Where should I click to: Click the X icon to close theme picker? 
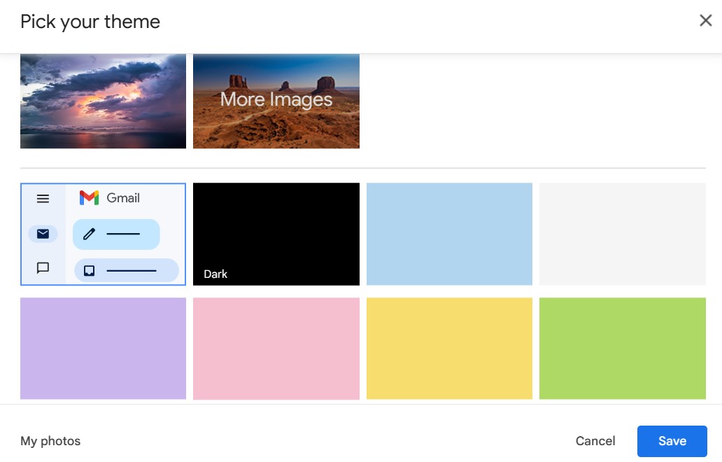point(706,20)
